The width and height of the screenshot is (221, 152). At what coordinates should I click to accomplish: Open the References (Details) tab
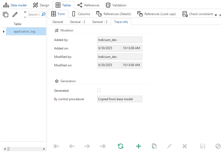[113, 14]
